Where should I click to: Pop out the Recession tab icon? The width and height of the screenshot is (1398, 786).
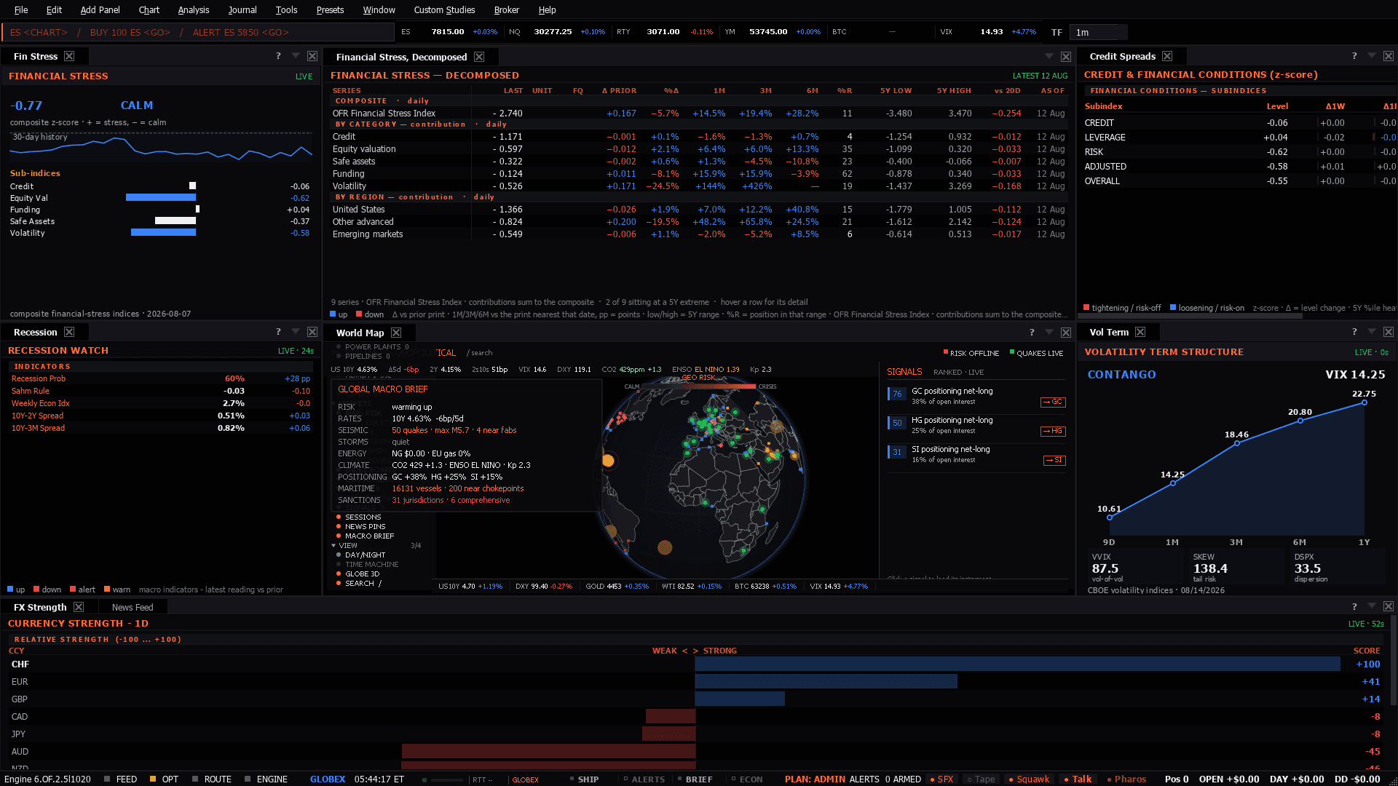coord(69,332)
